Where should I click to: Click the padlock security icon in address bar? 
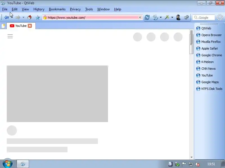coord(45,17)
